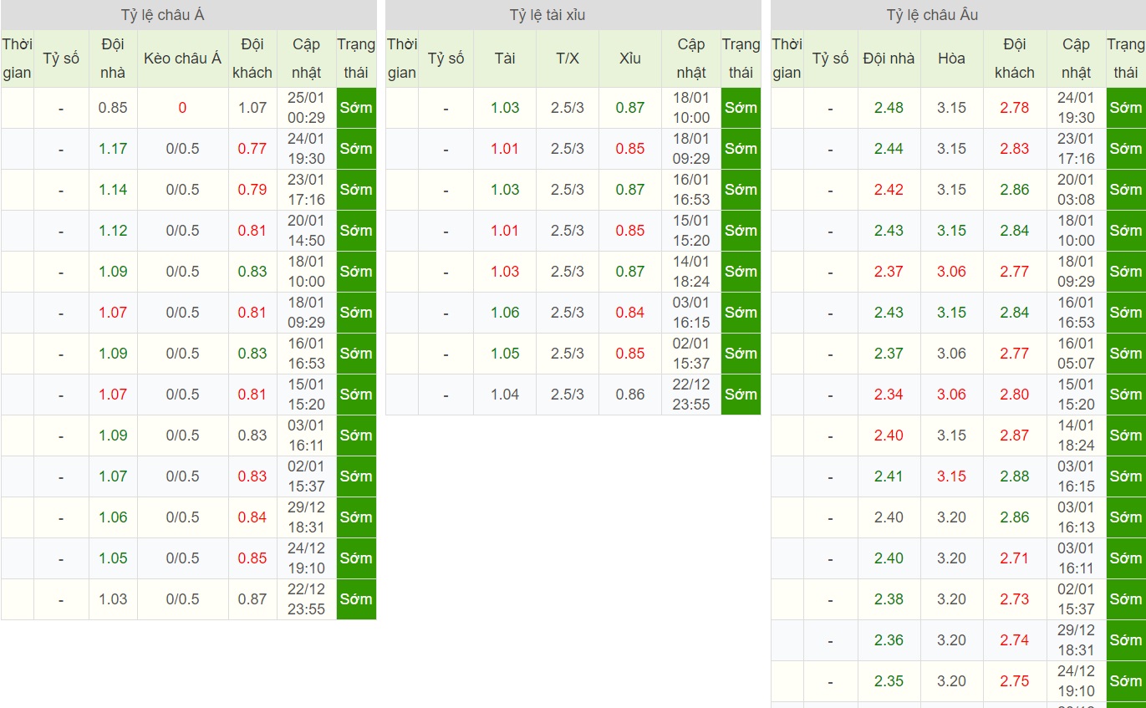Select away odds 2.80 in châu Âu table
Viewport: 1146px width, 708px height.
(x=1015, y=395)
